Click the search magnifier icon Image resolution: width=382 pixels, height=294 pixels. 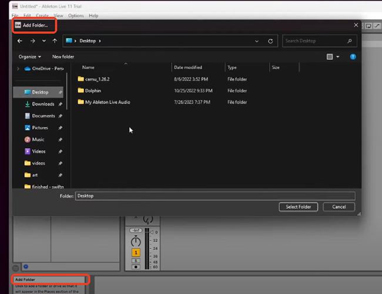(350, 41)
